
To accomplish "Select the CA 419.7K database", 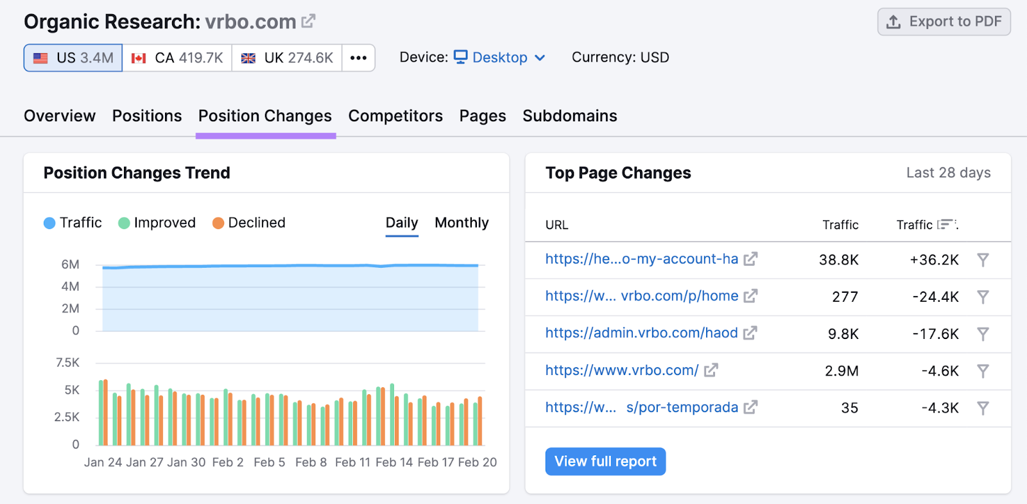I will (x=177, y=58).
